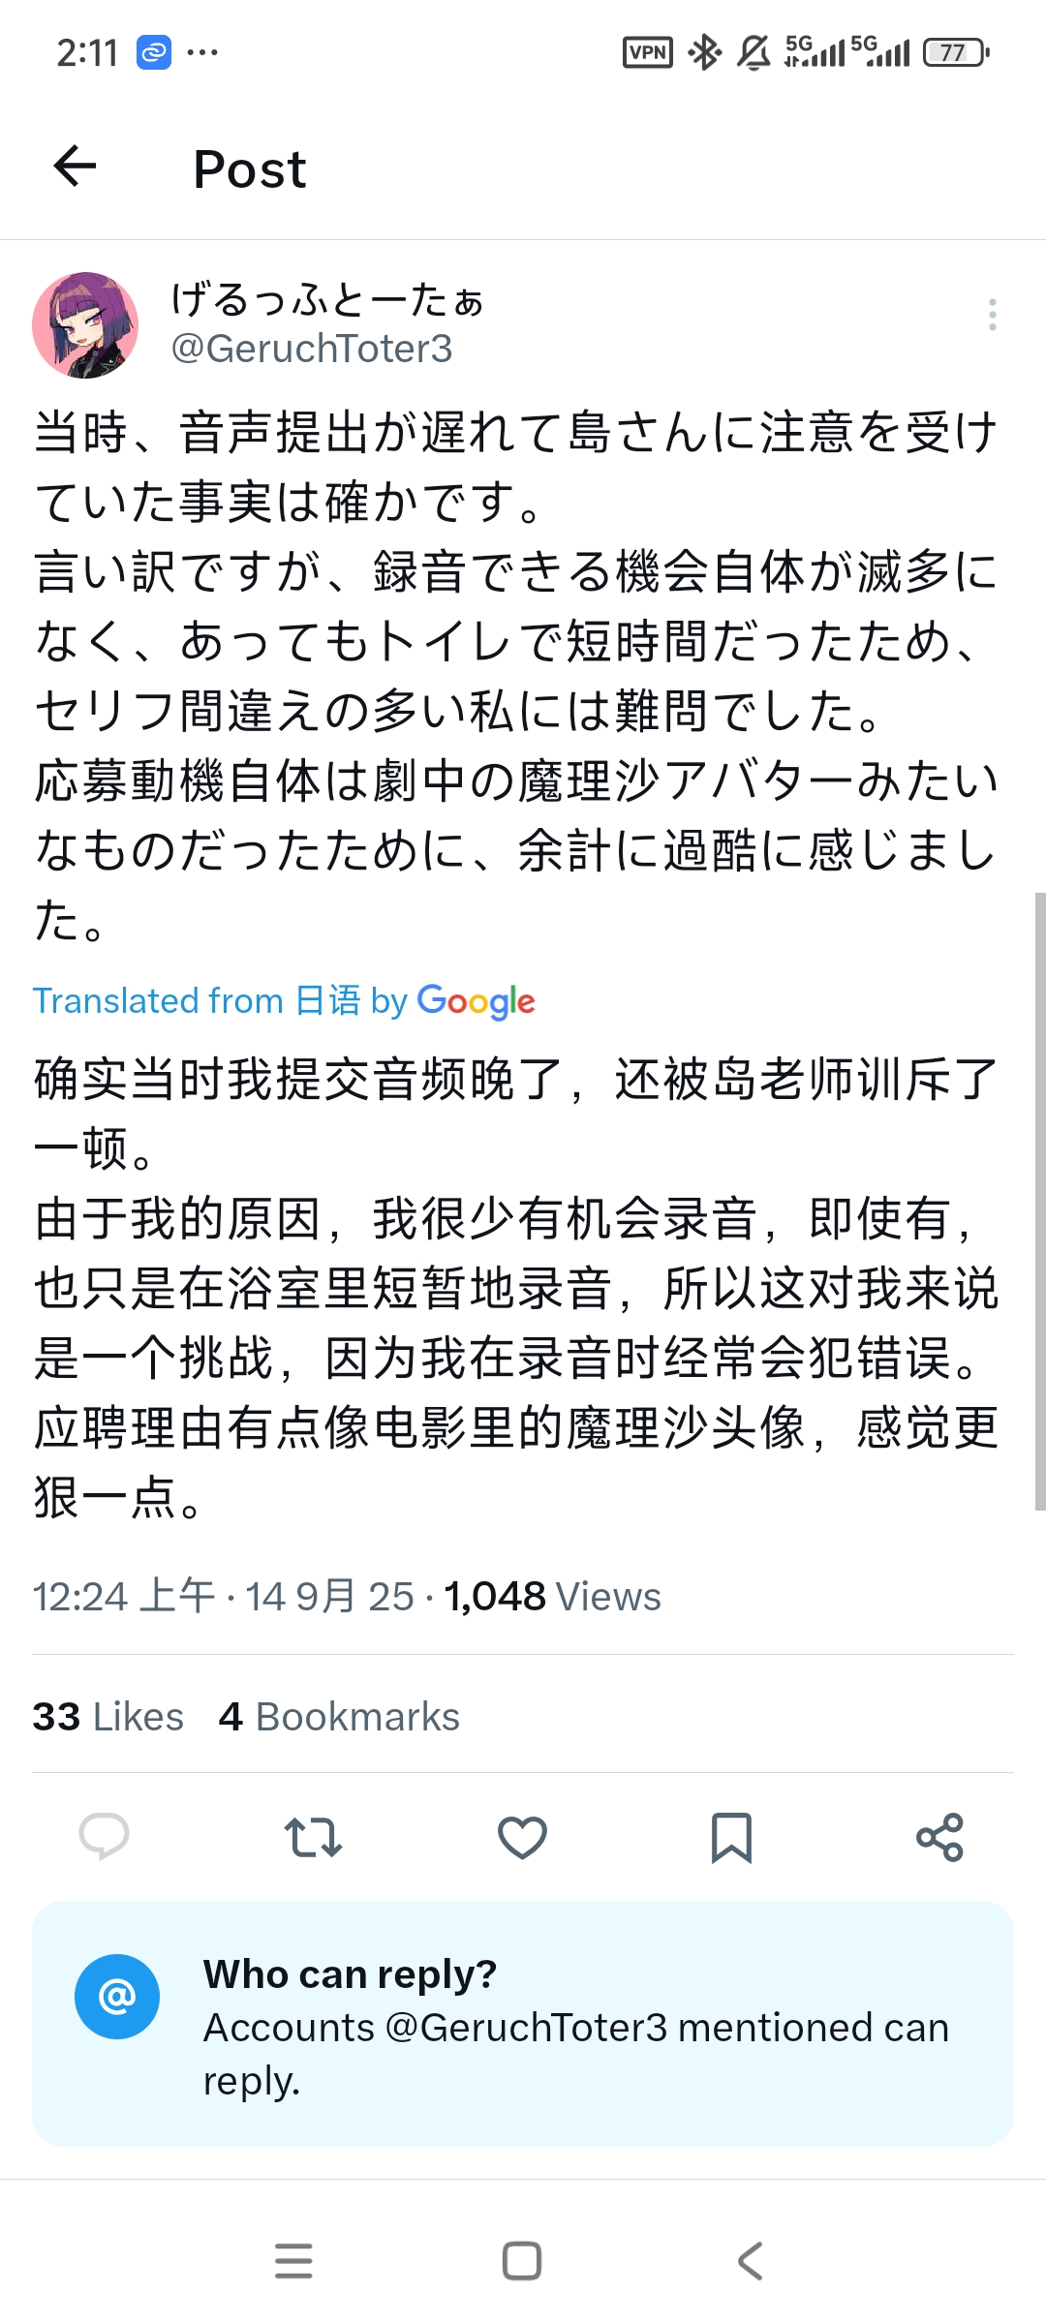Tap the 1,048 Views count
The width and height of the screenshot is (1046, 2324).
click(x=552, y=1597)
